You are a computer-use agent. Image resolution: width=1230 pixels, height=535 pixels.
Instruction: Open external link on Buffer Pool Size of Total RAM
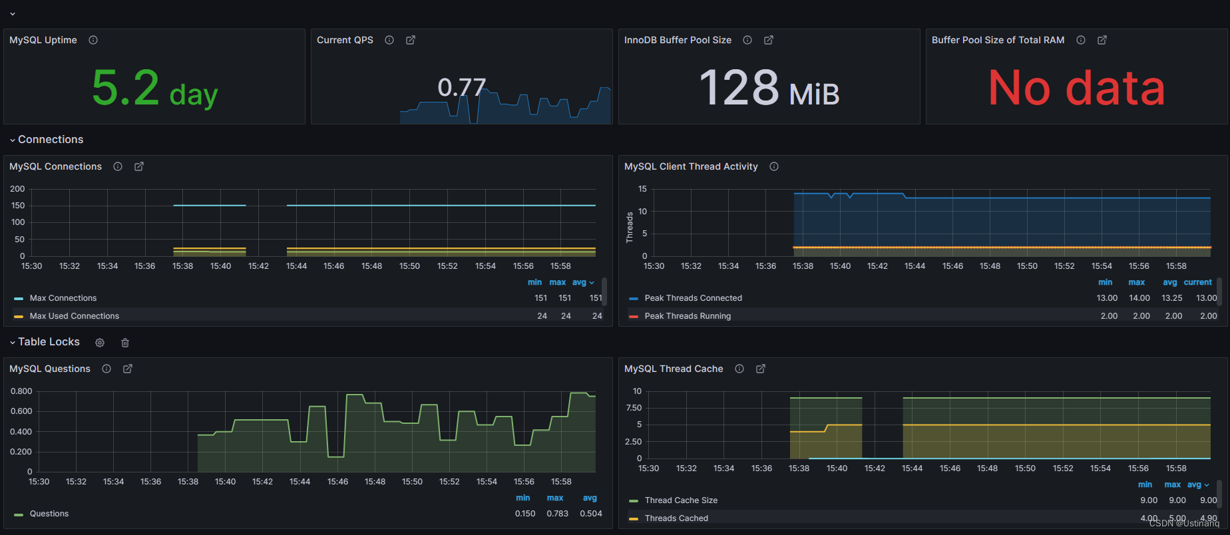point(1102,40)
